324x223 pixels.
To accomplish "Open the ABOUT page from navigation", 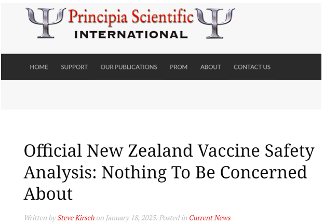I will (x=211, y=67).
